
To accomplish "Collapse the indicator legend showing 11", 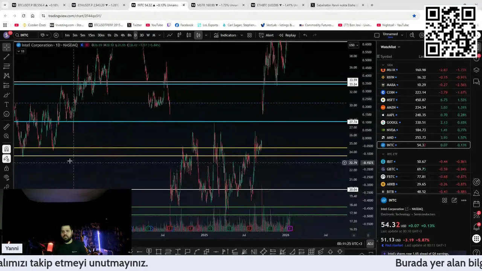I will [21, 51].
